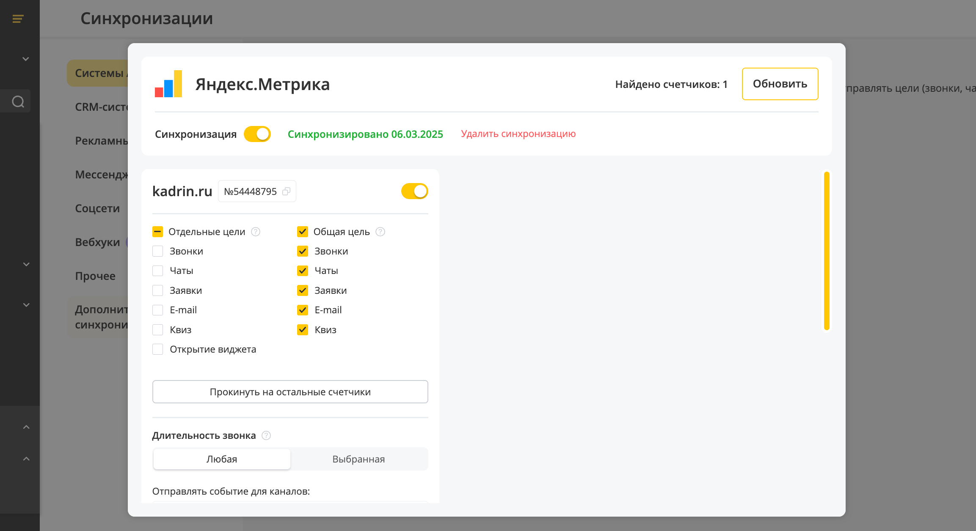The width and height of the screenshot is (976, 531).
Task: Open the CRM-системы section in background
Action: [101, 107]
